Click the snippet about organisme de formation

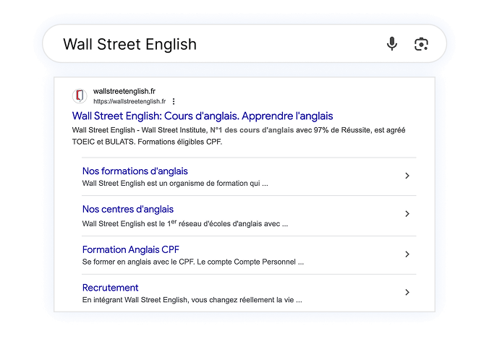pyautogui.click(x=175, y=184)
